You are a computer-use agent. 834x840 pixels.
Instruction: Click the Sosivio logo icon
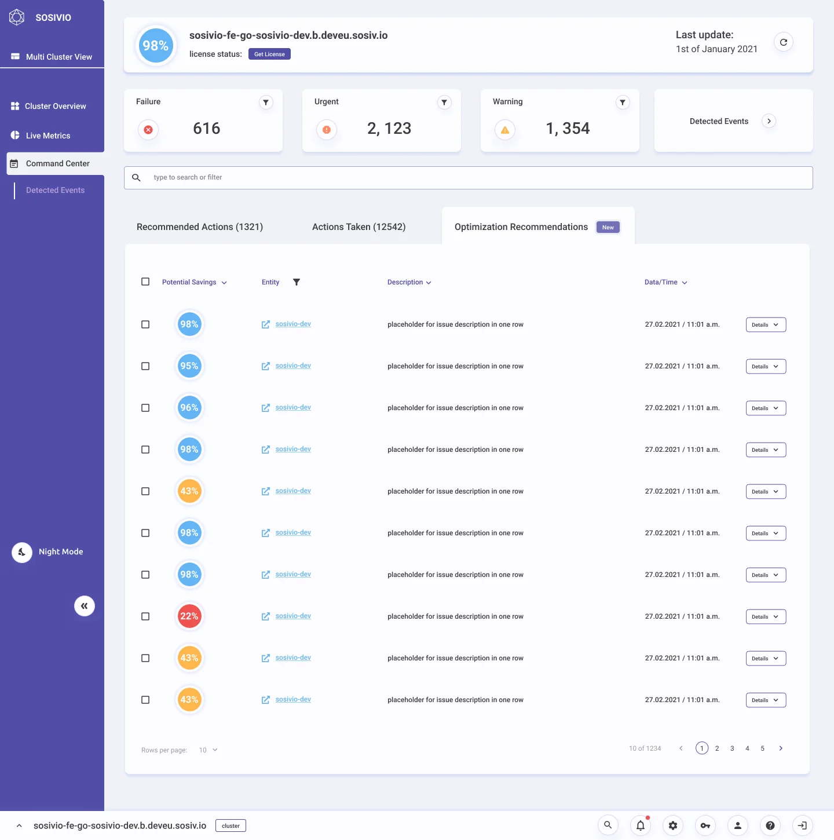(x=17, y=17)
